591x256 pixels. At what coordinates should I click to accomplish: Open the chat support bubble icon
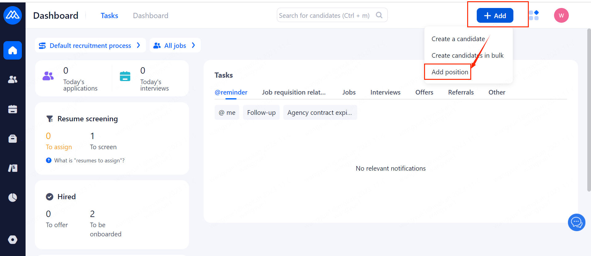576,222
